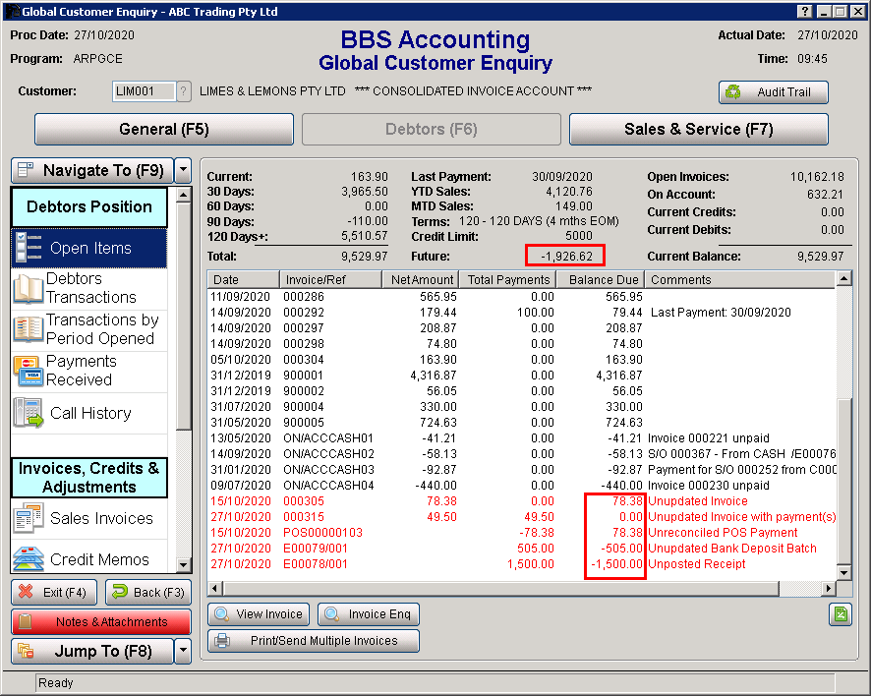
Task: Open the Debtors Transactions sidebar item
Action: coord(89,288)
